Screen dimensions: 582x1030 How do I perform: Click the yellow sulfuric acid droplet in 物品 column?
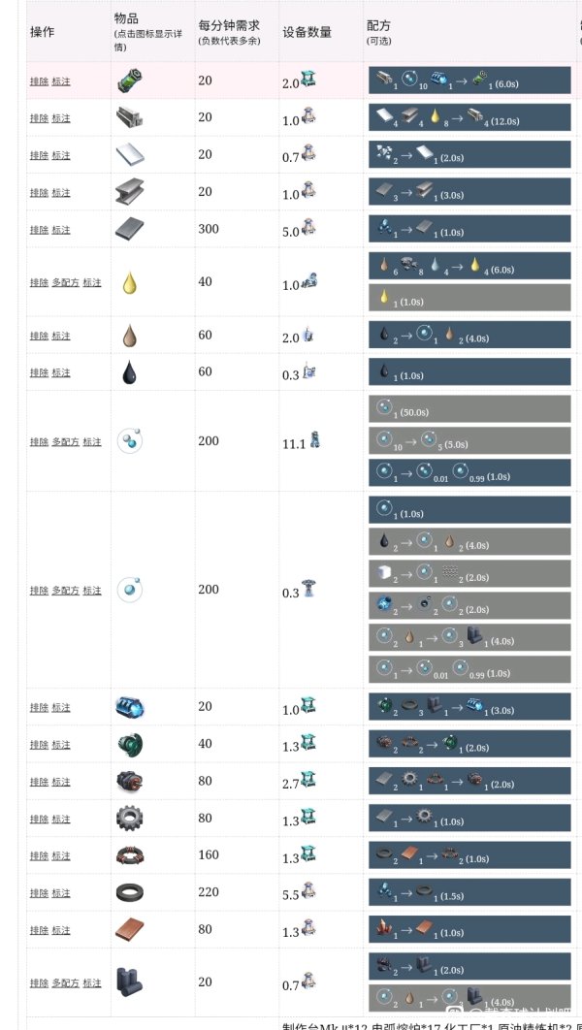[x=131, y=283]
